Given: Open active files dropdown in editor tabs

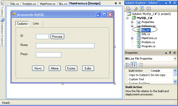Looking at the screenshot, I should [x=116, y=3].
